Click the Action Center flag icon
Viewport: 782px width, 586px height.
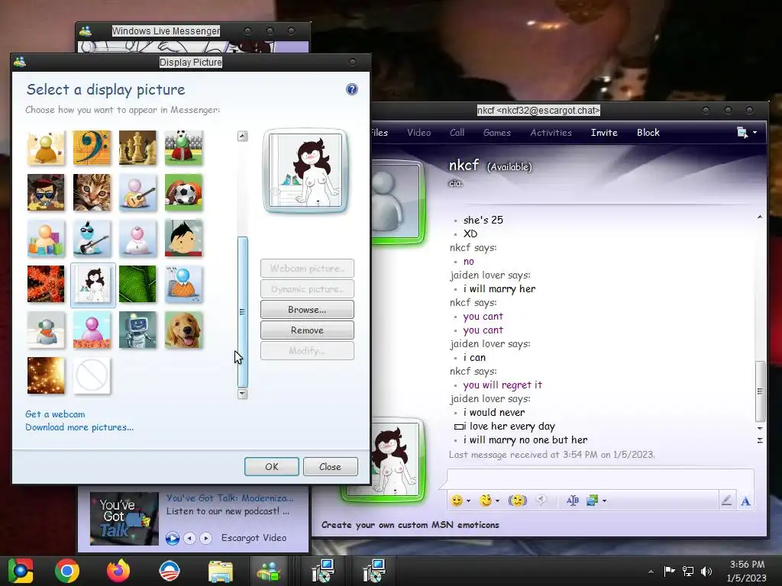click(669, 571)
